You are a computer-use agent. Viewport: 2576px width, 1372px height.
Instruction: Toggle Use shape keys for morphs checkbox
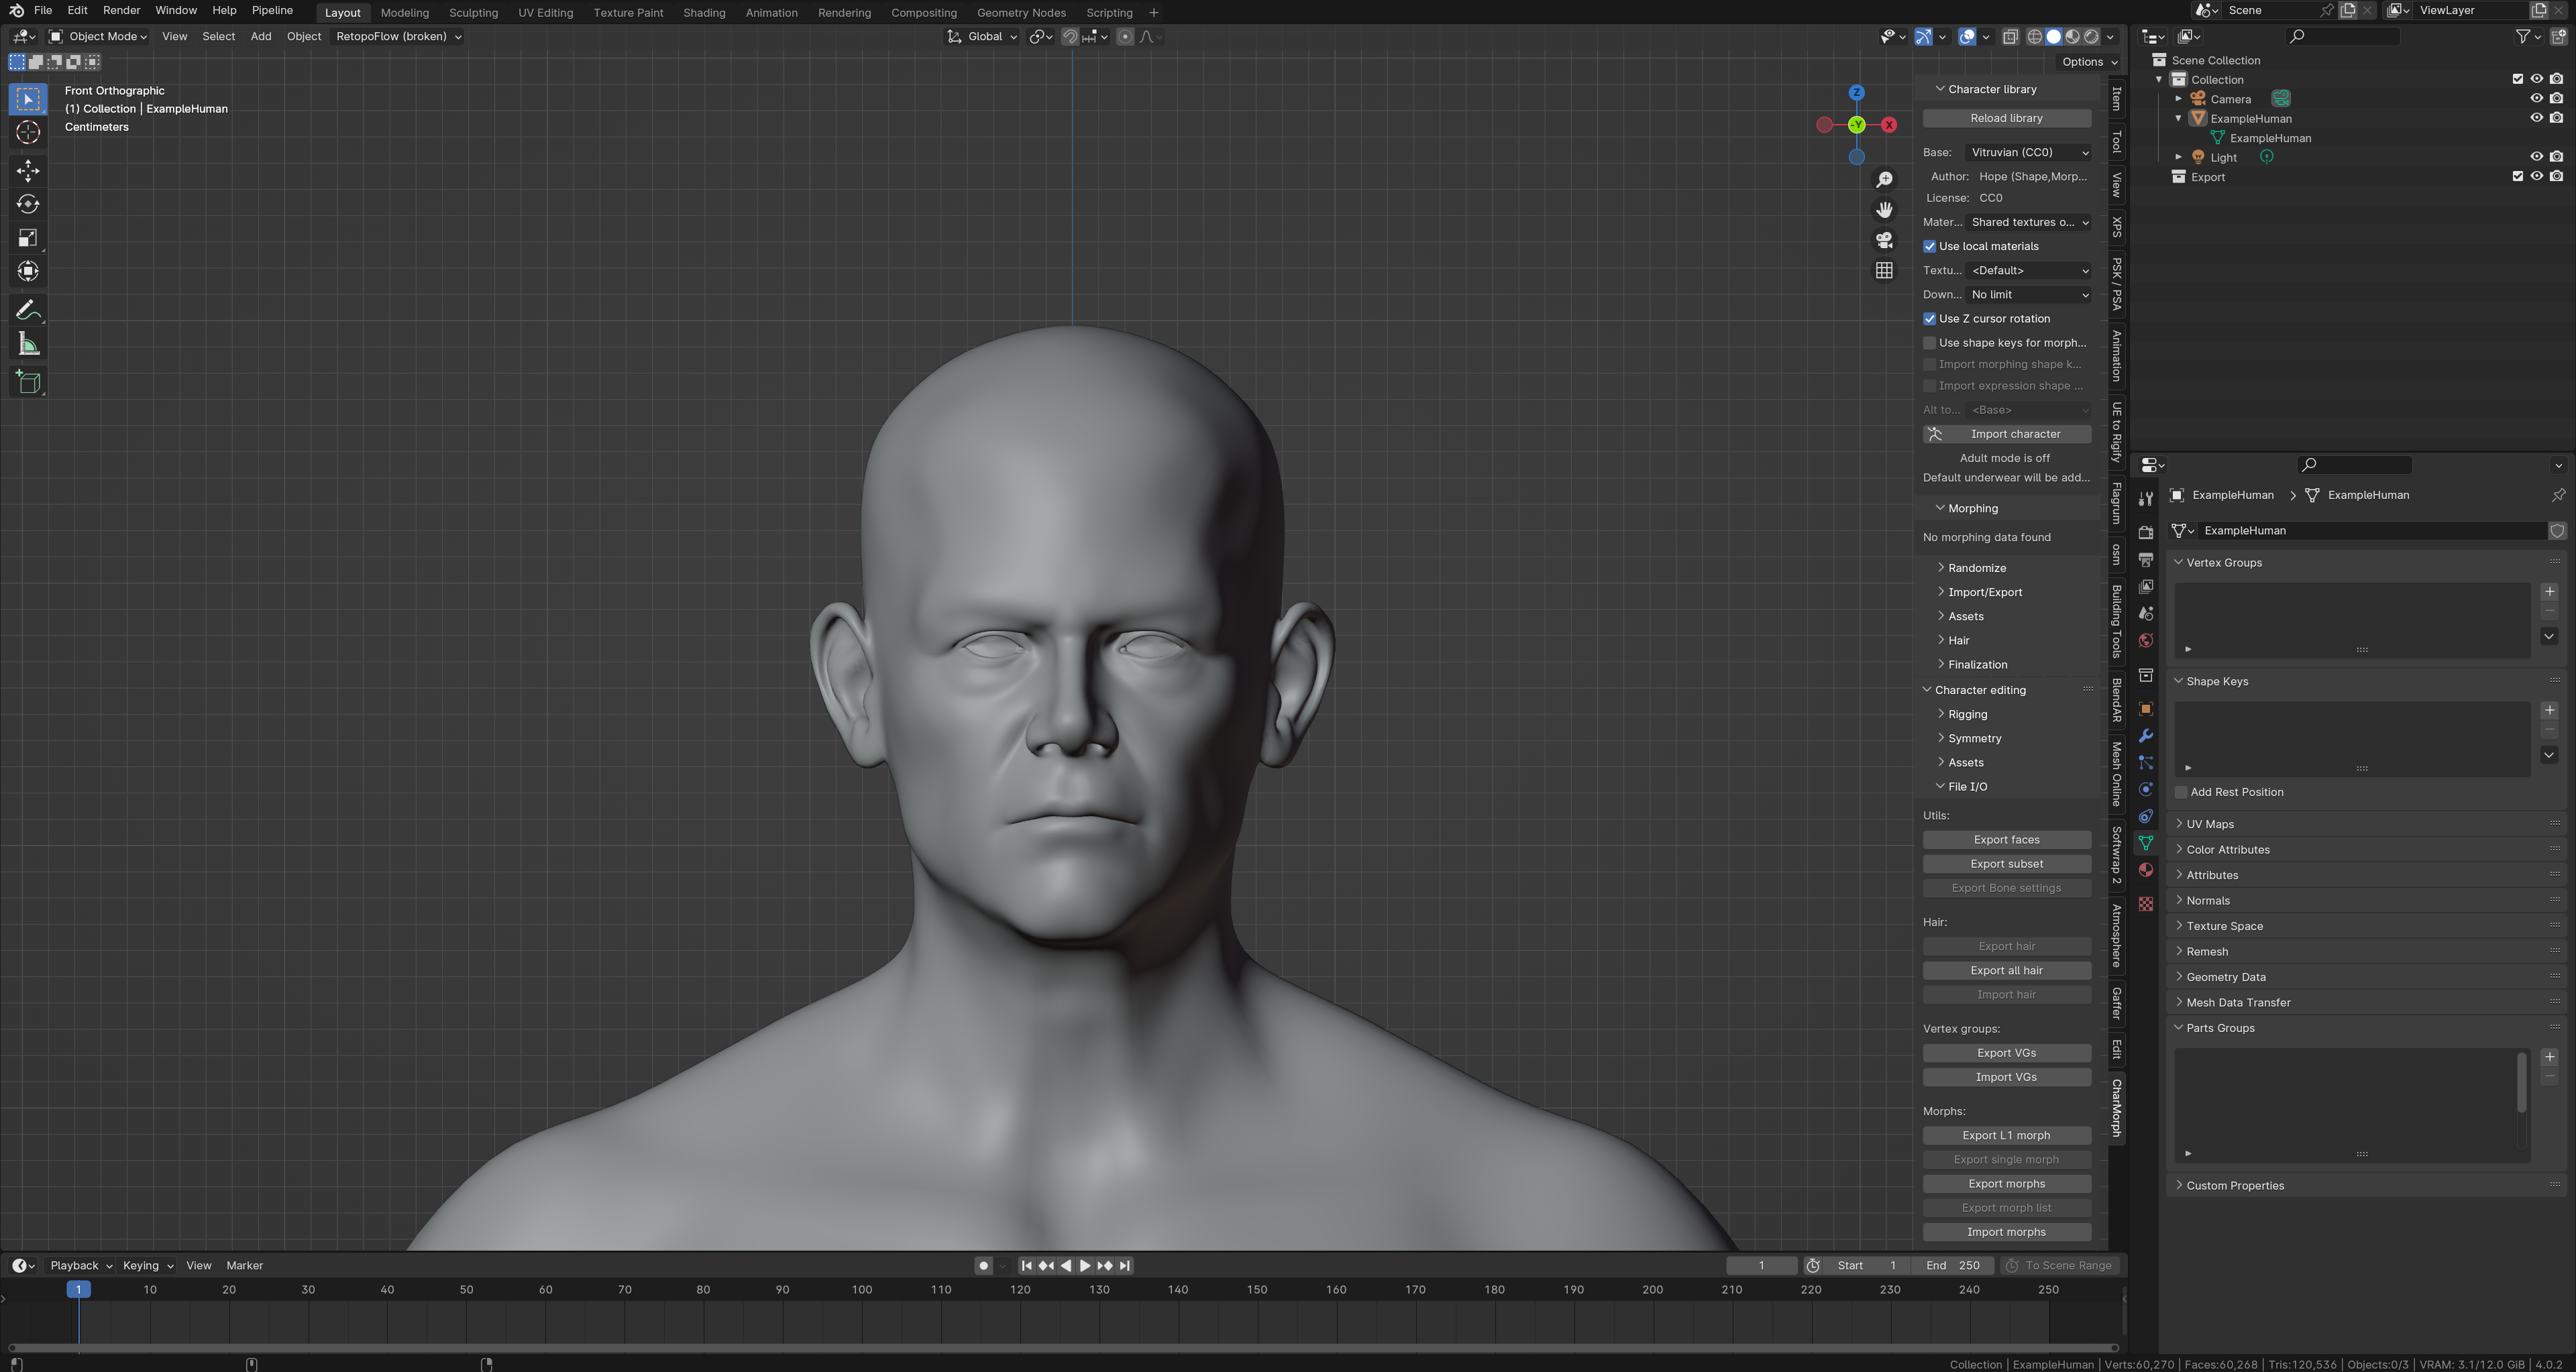[1929, 342]
